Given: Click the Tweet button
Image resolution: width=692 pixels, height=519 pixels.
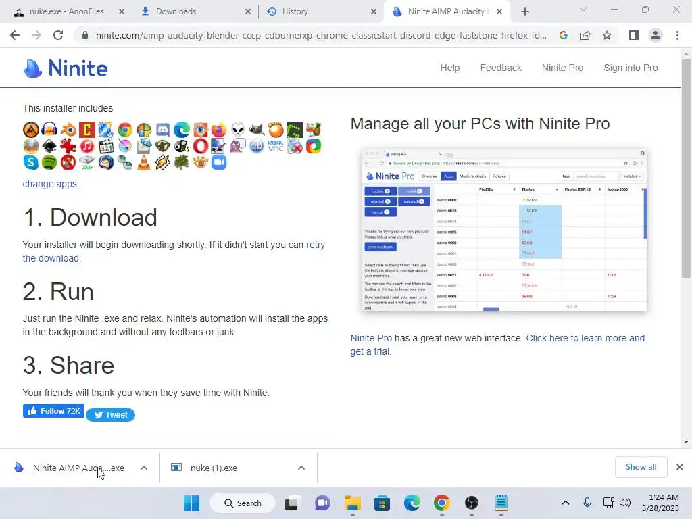Looking at the screenshot, I should [110, 415].
